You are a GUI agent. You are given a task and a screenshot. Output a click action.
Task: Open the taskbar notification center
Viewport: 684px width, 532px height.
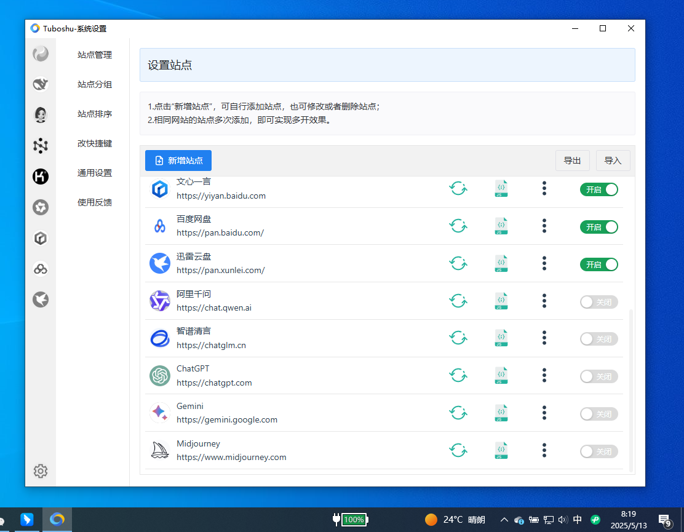click(x=665, y=520)
